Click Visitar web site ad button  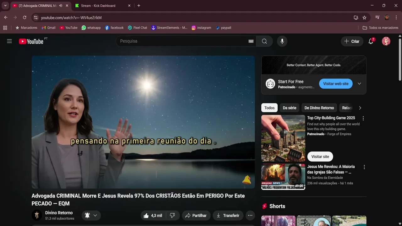pos(336,84)
